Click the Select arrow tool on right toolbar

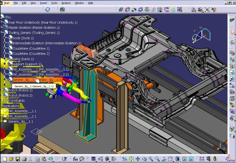[x=232, y=32]
